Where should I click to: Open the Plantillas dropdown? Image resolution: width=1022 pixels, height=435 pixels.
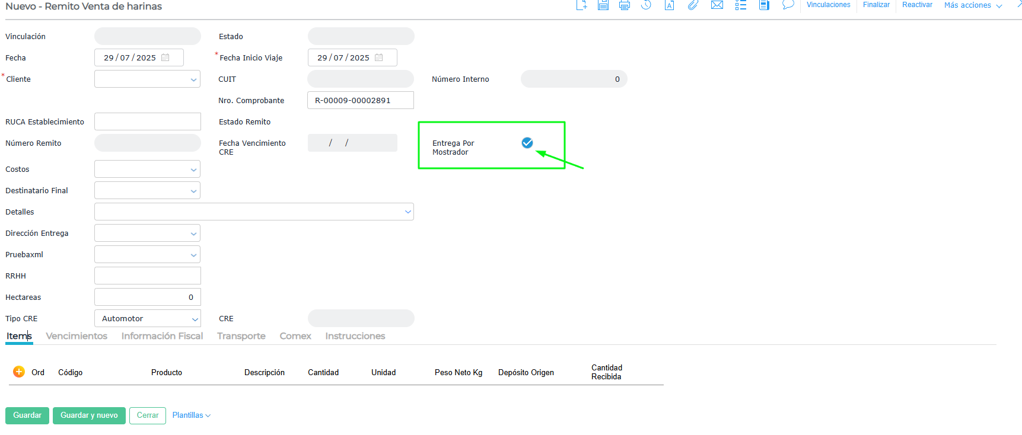[x=191, y=415]
